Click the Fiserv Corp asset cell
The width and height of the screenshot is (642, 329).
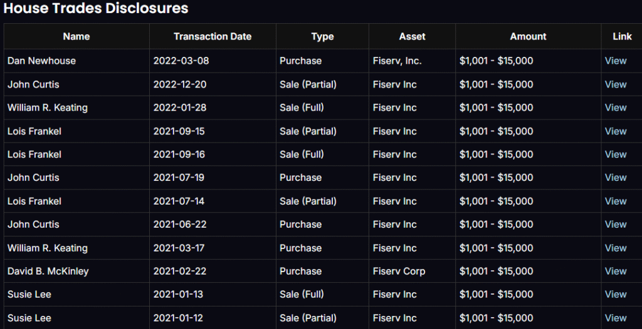[399, 271]
